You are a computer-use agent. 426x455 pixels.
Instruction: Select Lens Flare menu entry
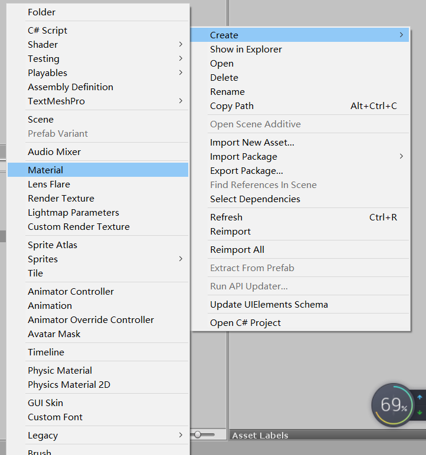tap(98, 184)
